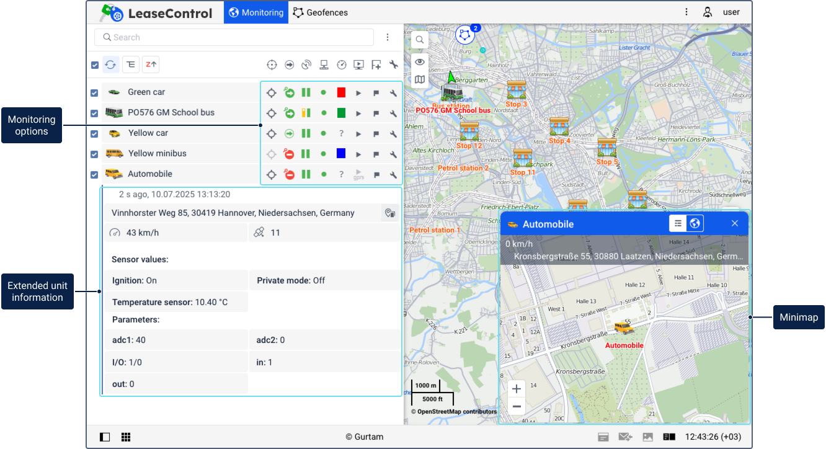Click the refresh icon in unit list toolbar
This screenshot has width=826, height=449.
coord(111,64)
